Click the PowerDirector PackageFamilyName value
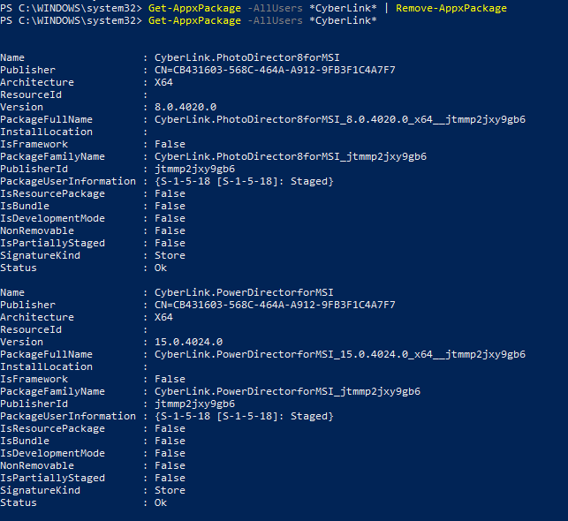Viewport: 568px width, 521px height. pyautogui.click(x=287, y=391)
